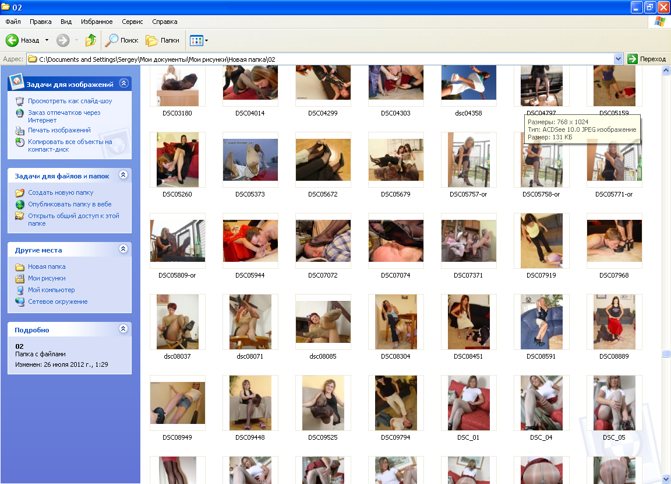This screenshot has height=484, width=671.
Task: Click Опубликовать папку в вебе link
Action: click(x=70, y=204)
